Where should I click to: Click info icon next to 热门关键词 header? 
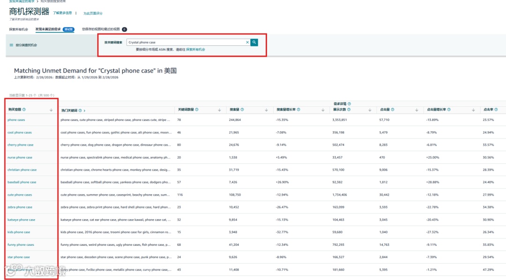click(x=80, y=111)
